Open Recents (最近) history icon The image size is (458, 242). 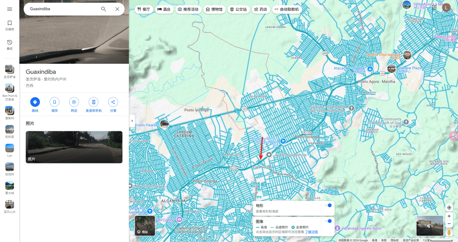9,42
